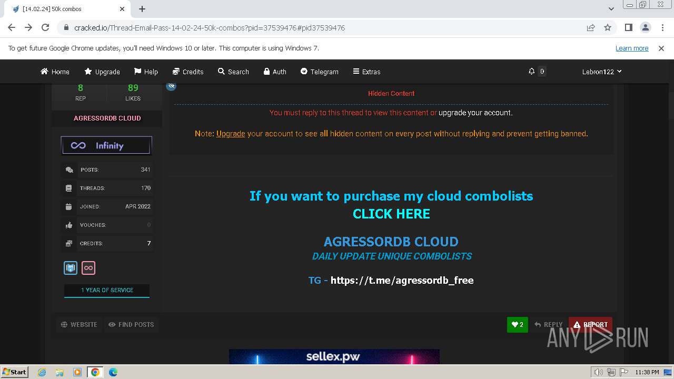Click the FIND POSTS button
Viewport: 674px width, 379px height.
[x=131, y=325]
